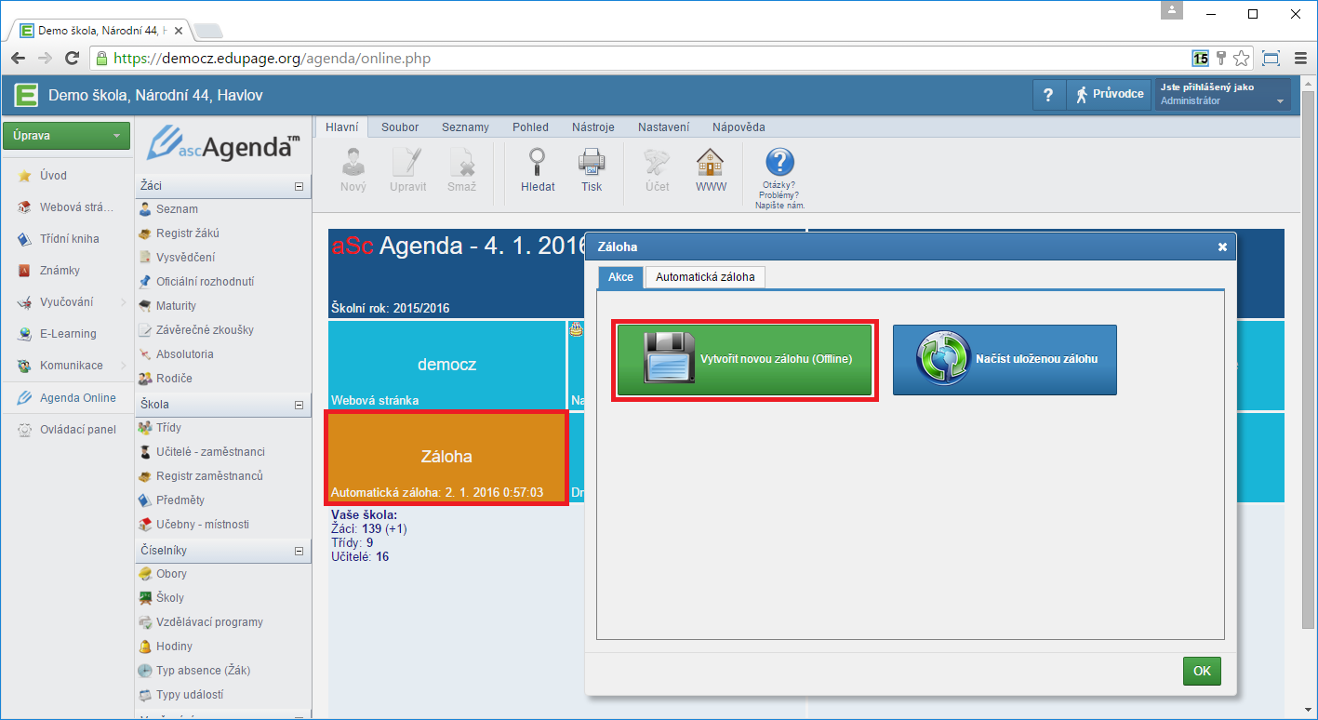The image size is (1318, 720).
Task: Click the Smaž delete icon
Action: point(461,170)
